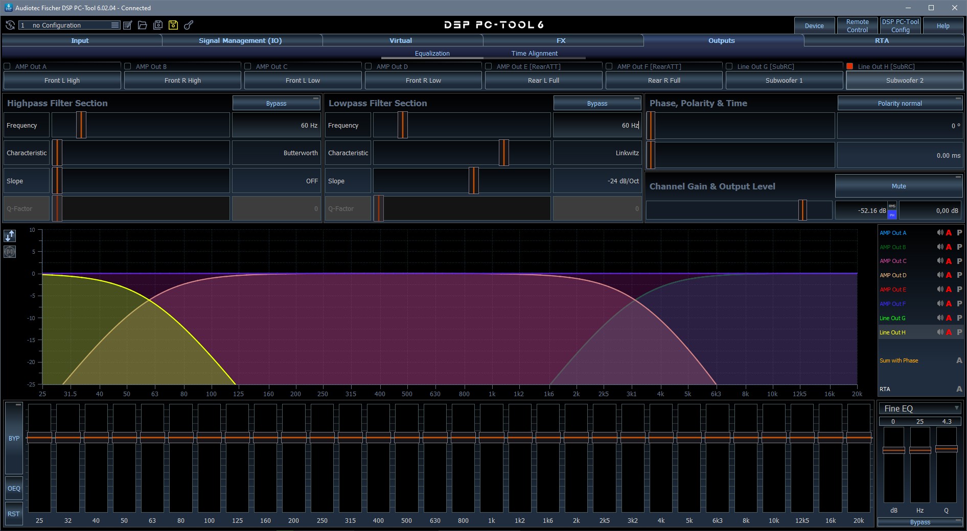The image size is (967, 531).
Task: Mute AMP Out A using its speaker icon
Action: 939,232
